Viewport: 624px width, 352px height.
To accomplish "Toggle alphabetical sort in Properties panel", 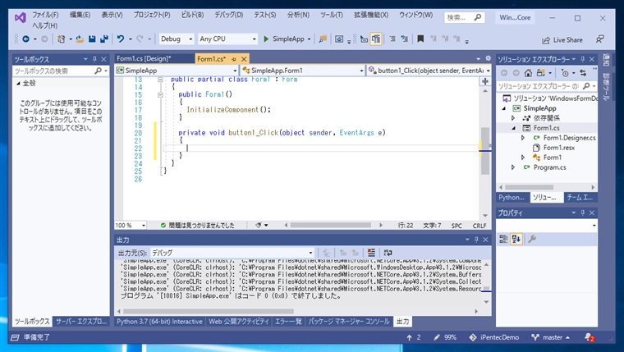I will 517,239.
